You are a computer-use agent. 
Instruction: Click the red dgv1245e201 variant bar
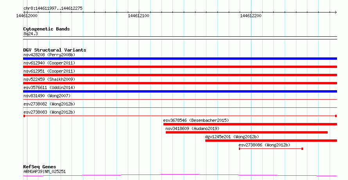point(271,141)
